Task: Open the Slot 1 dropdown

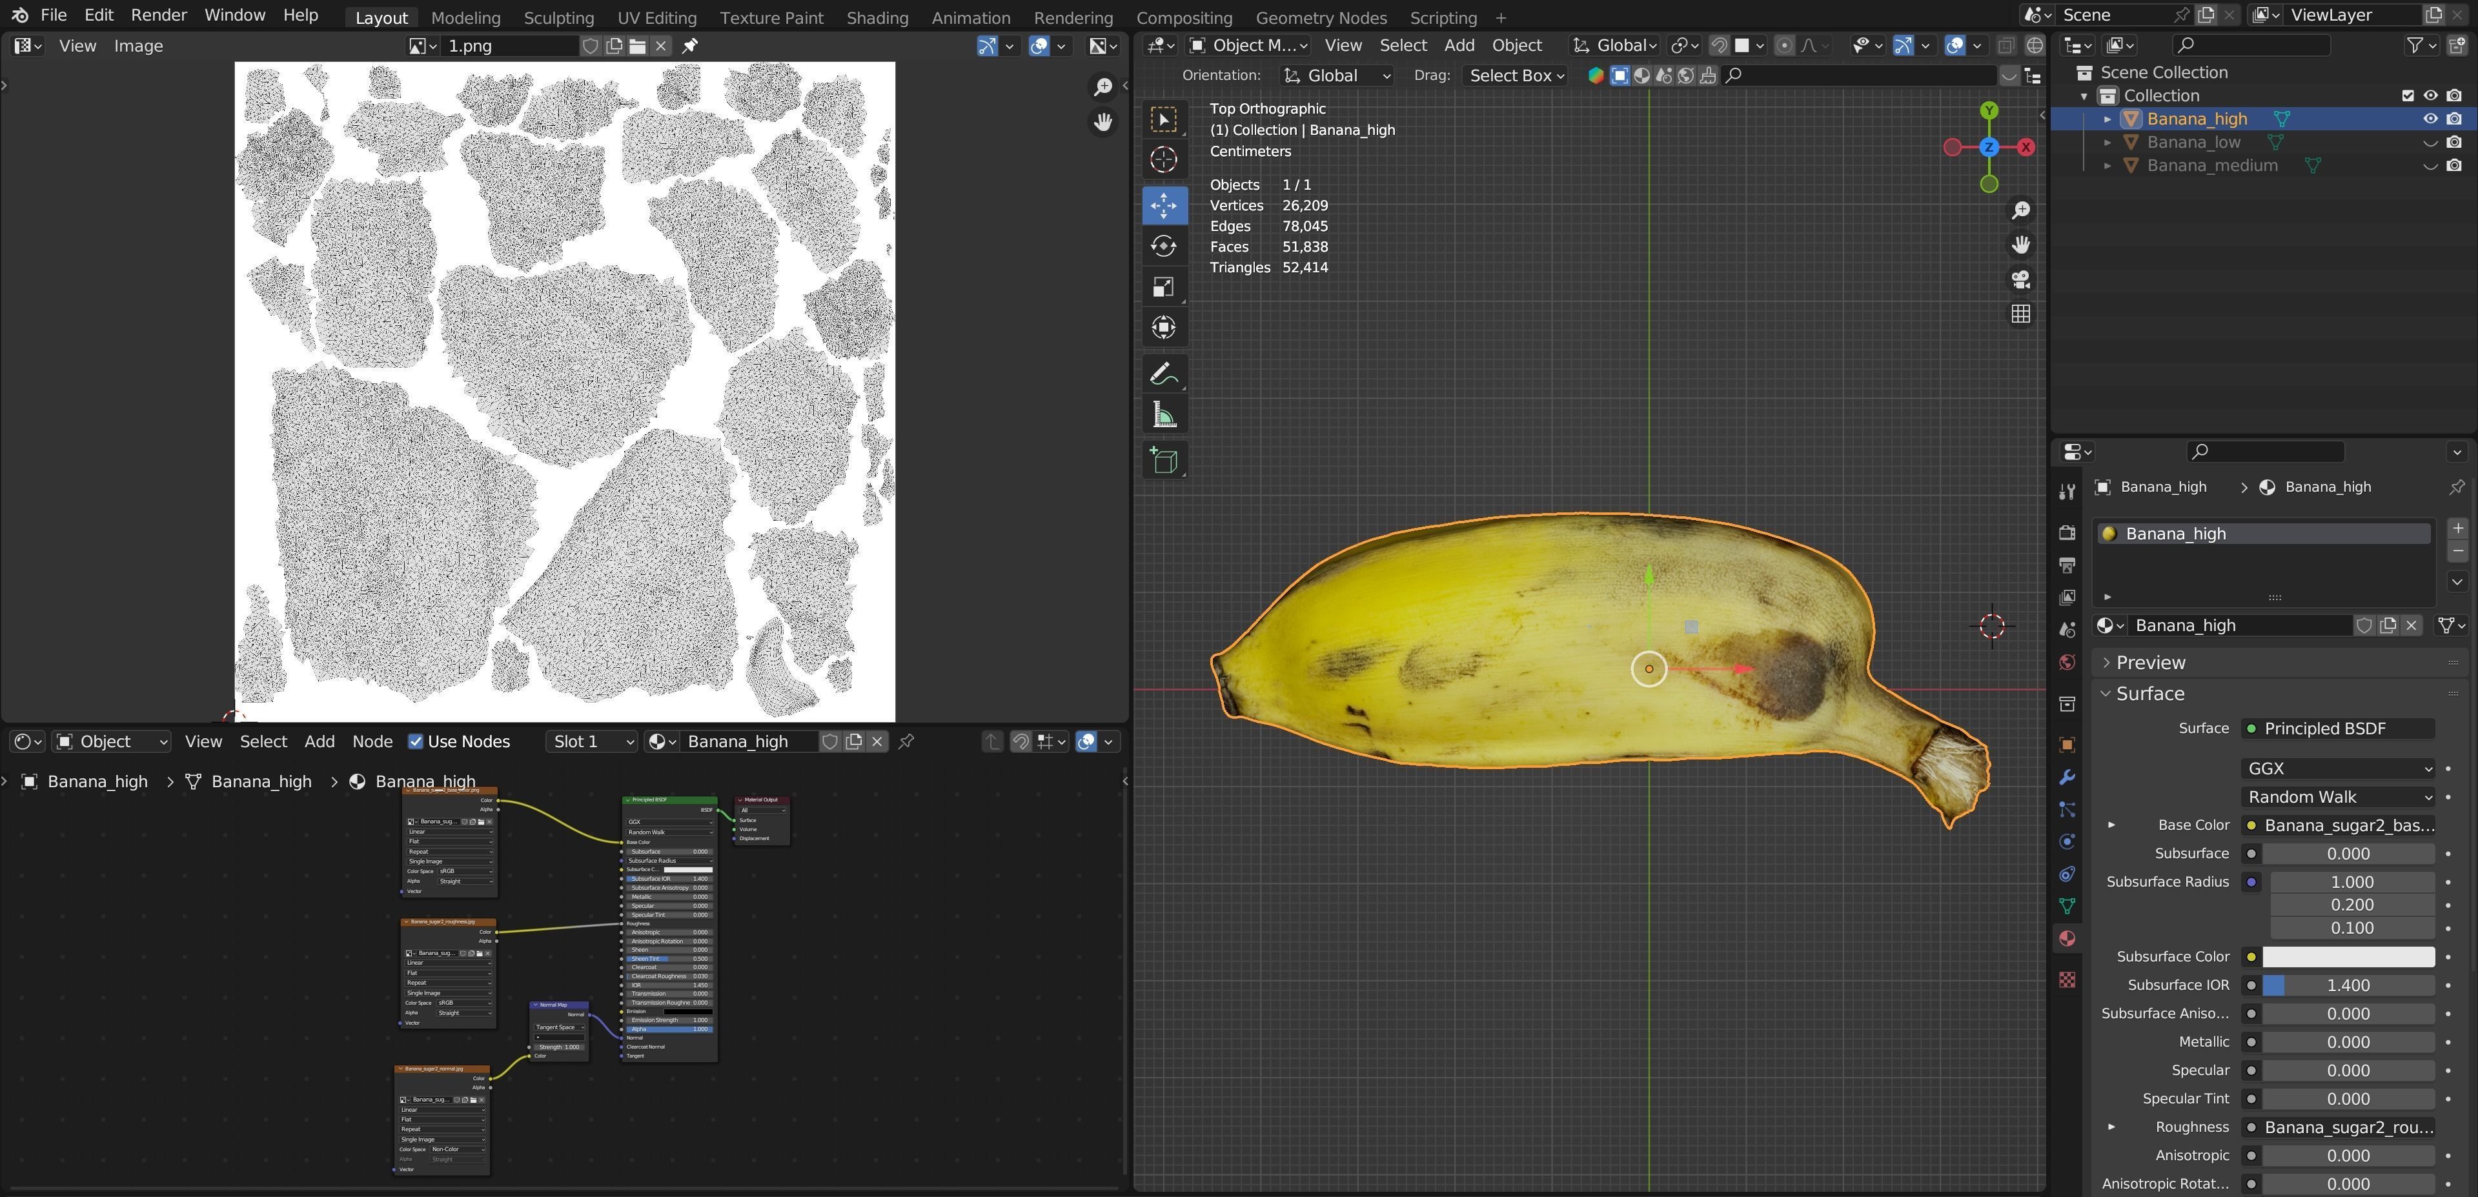Action: tap(591, 741)
